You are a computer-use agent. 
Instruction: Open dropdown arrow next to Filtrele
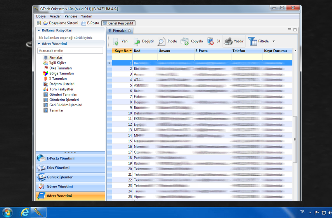273,41
